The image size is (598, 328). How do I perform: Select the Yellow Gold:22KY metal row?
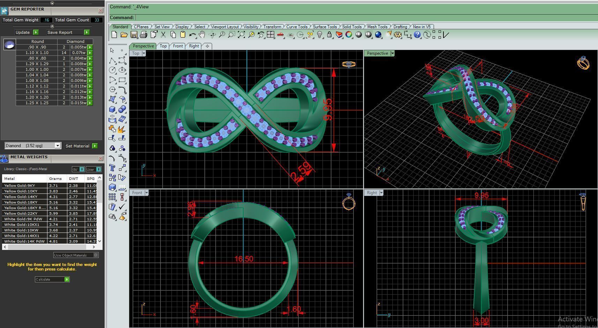click(50, 213)
